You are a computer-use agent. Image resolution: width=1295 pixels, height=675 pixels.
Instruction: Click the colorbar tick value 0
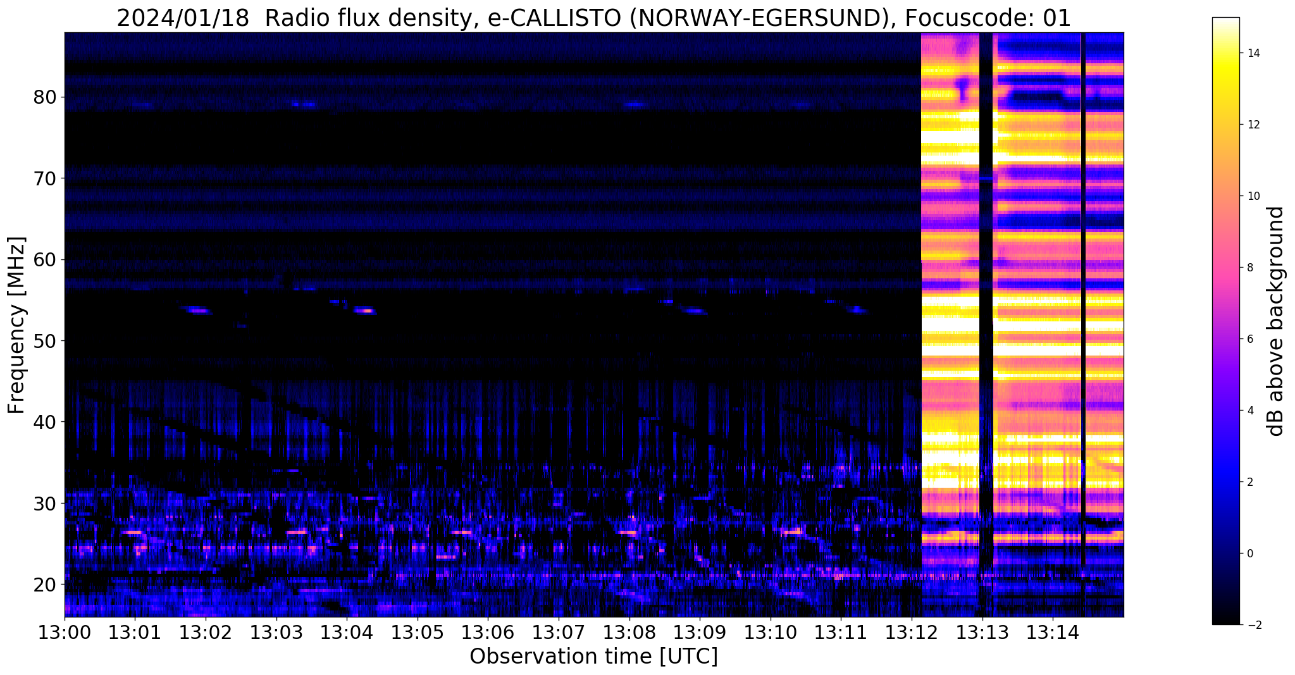pyautogui.click(x=1250, y=554)
